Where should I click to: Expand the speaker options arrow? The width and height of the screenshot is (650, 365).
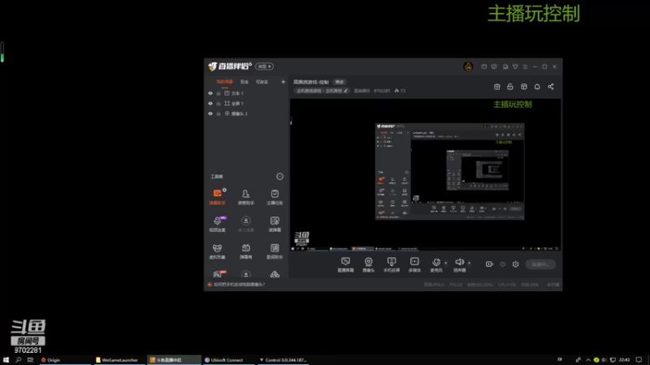[469, 263]
